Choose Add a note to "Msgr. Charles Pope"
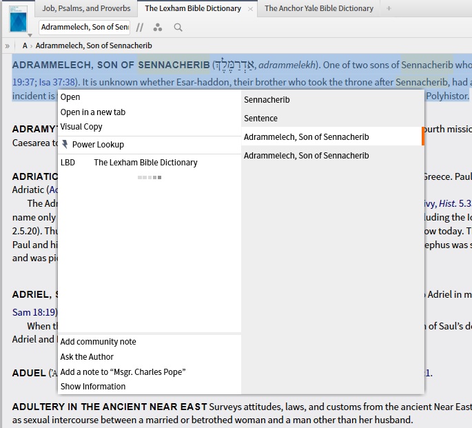Screen dimensions: 472x428 [123, 371]
